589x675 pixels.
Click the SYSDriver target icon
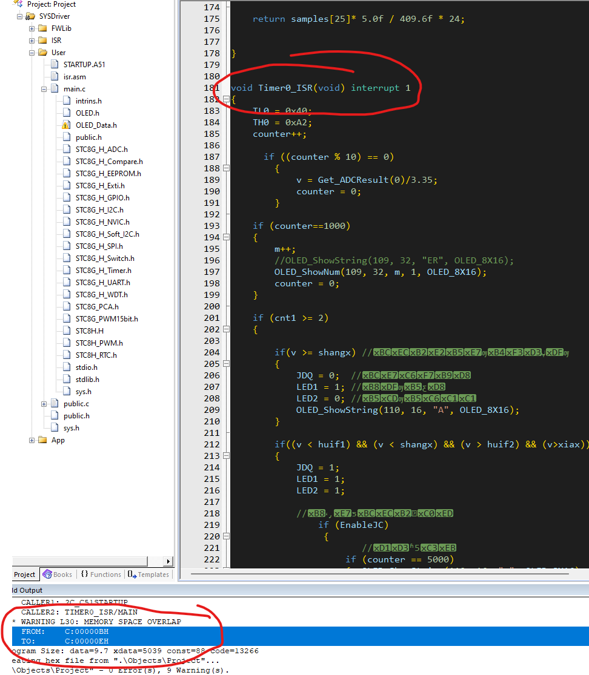pyautogui.click(x=30, y=16)
